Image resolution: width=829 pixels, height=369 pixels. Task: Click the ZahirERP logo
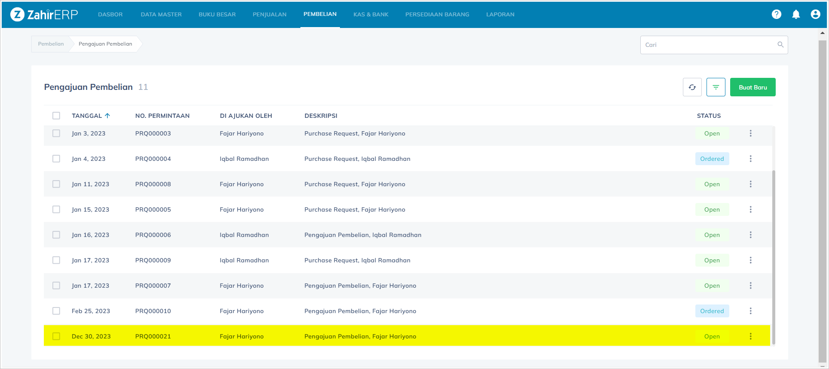(x=44, y=15)
